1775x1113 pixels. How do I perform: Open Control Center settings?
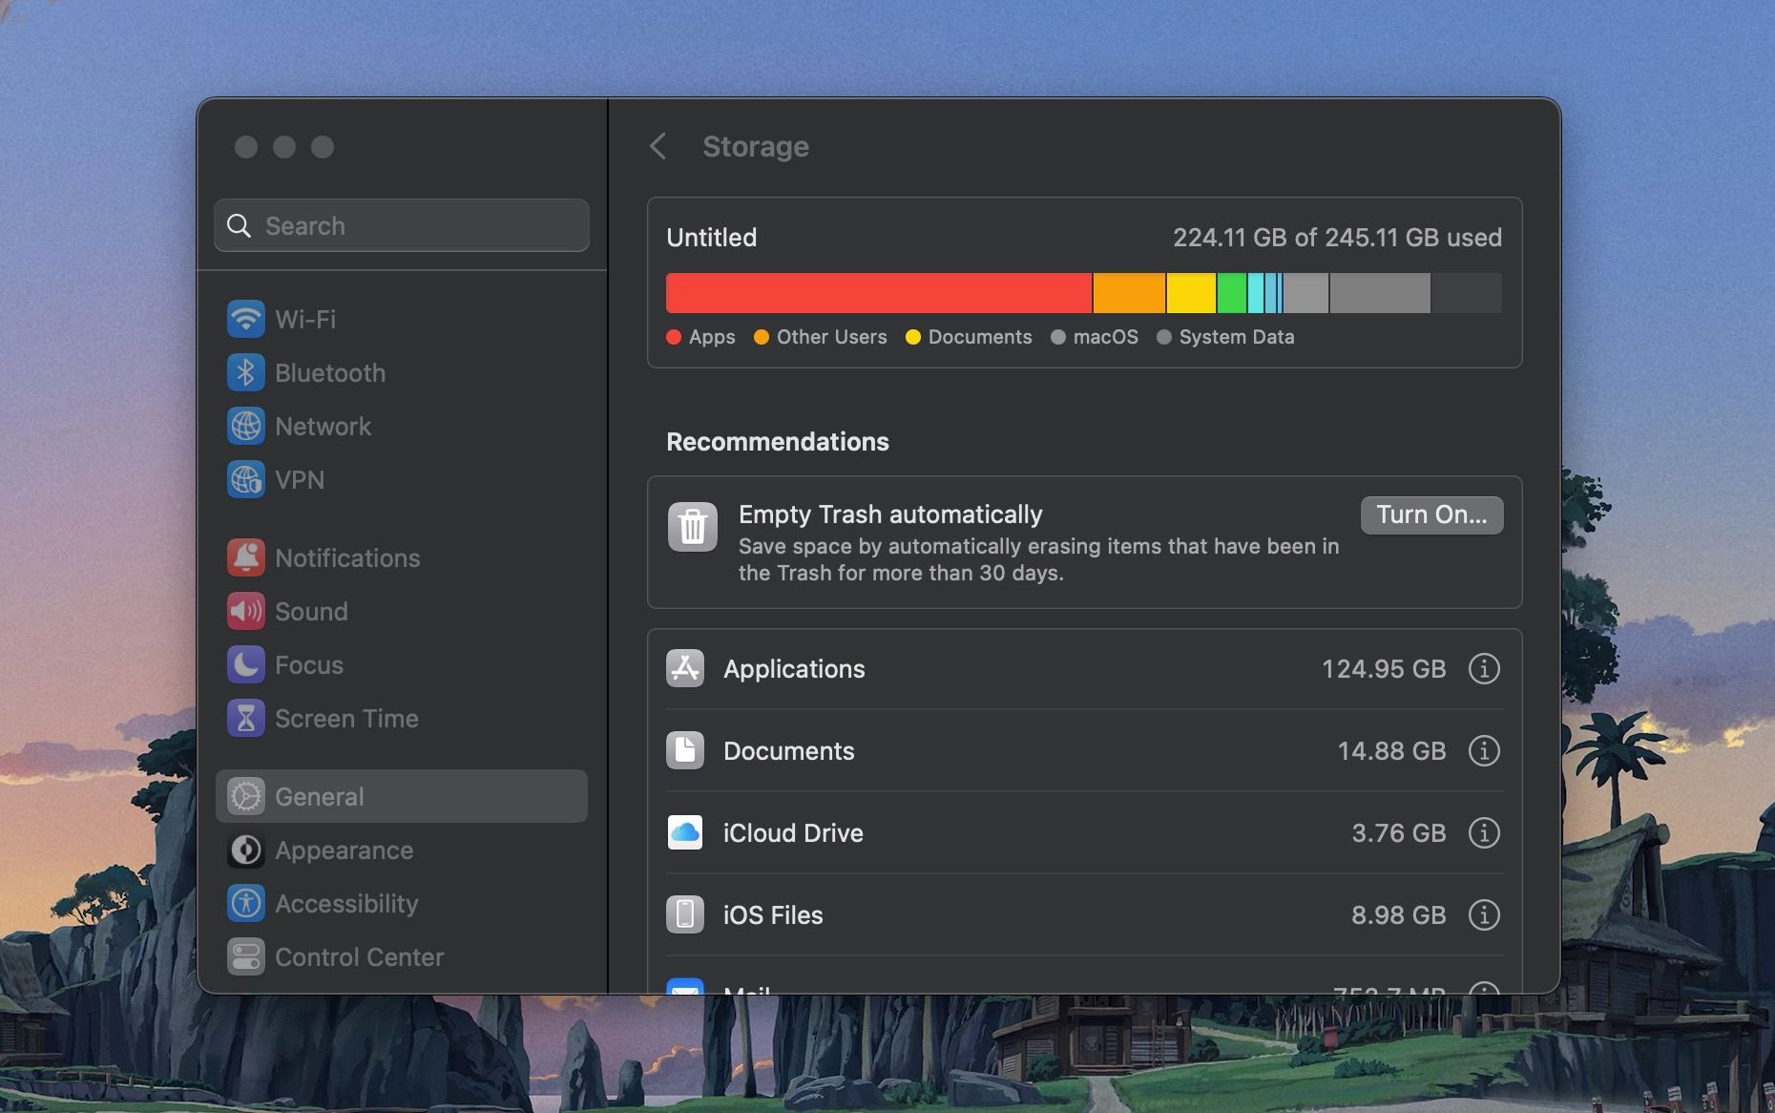(359, 956)
